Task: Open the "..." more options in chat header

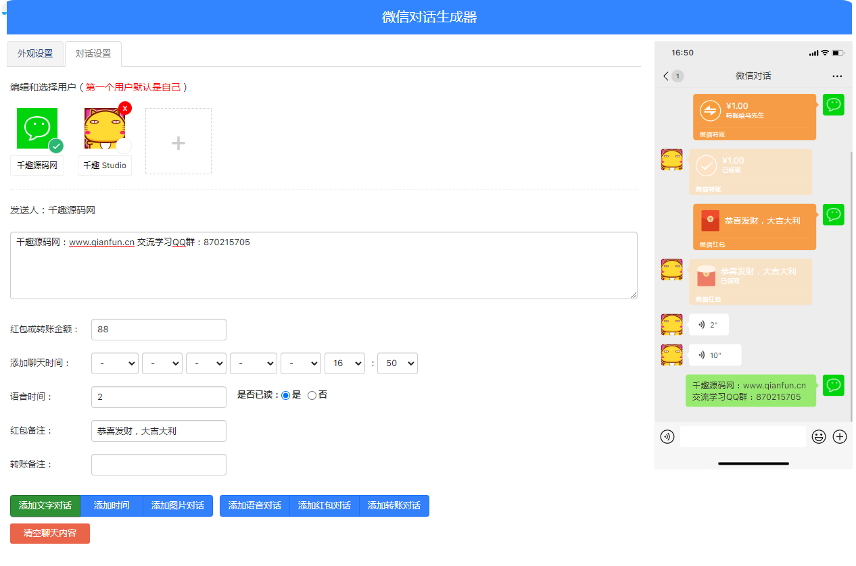Action: point(837,76)
